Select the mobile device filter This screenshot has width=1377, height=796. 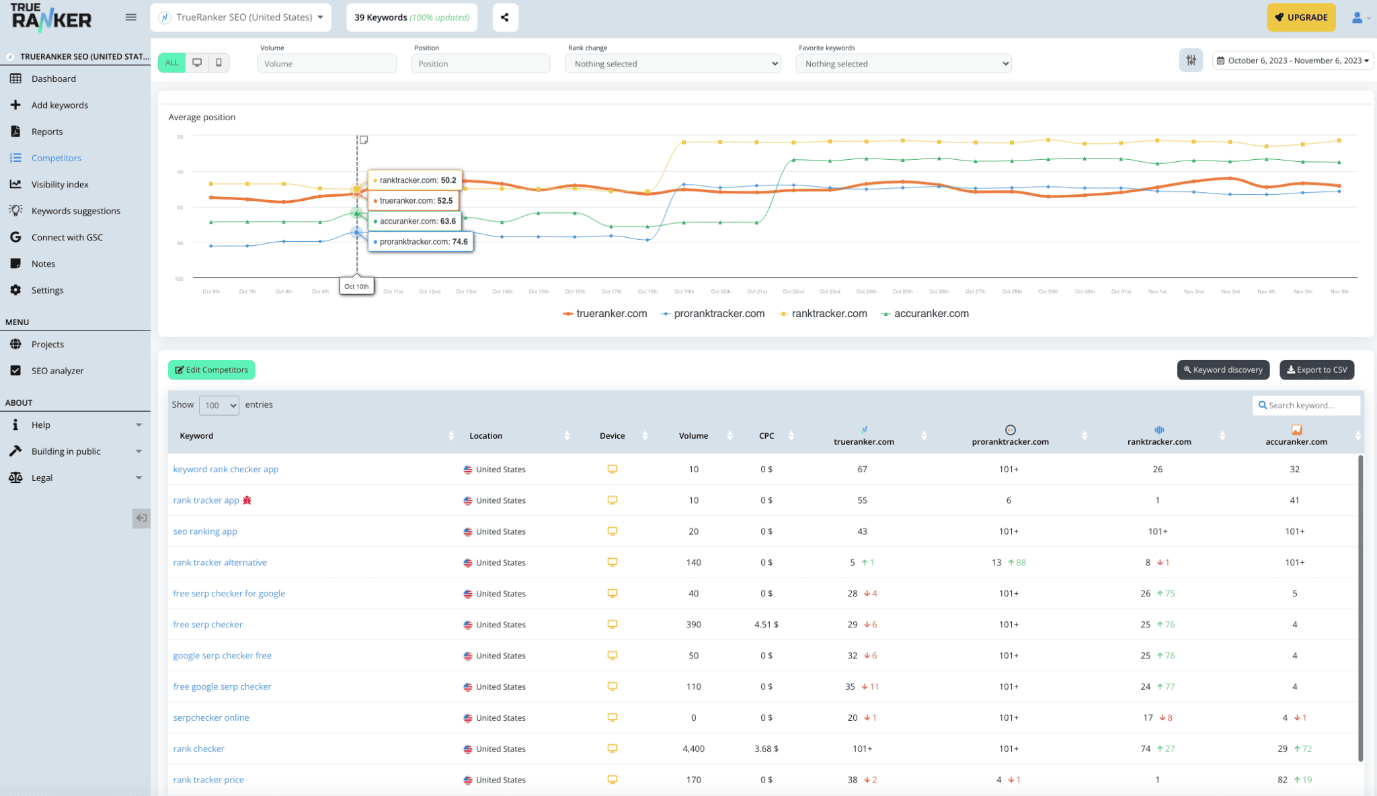(x=219, y=62)
